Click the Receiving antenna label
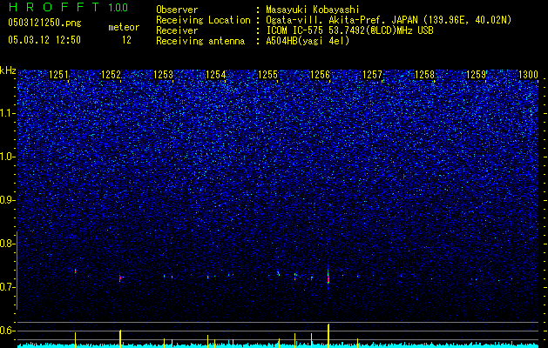 tap(200, 41)
